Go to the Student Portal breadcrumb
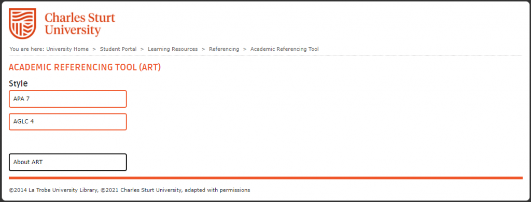 pyautogui.click(x=118, y=49)
